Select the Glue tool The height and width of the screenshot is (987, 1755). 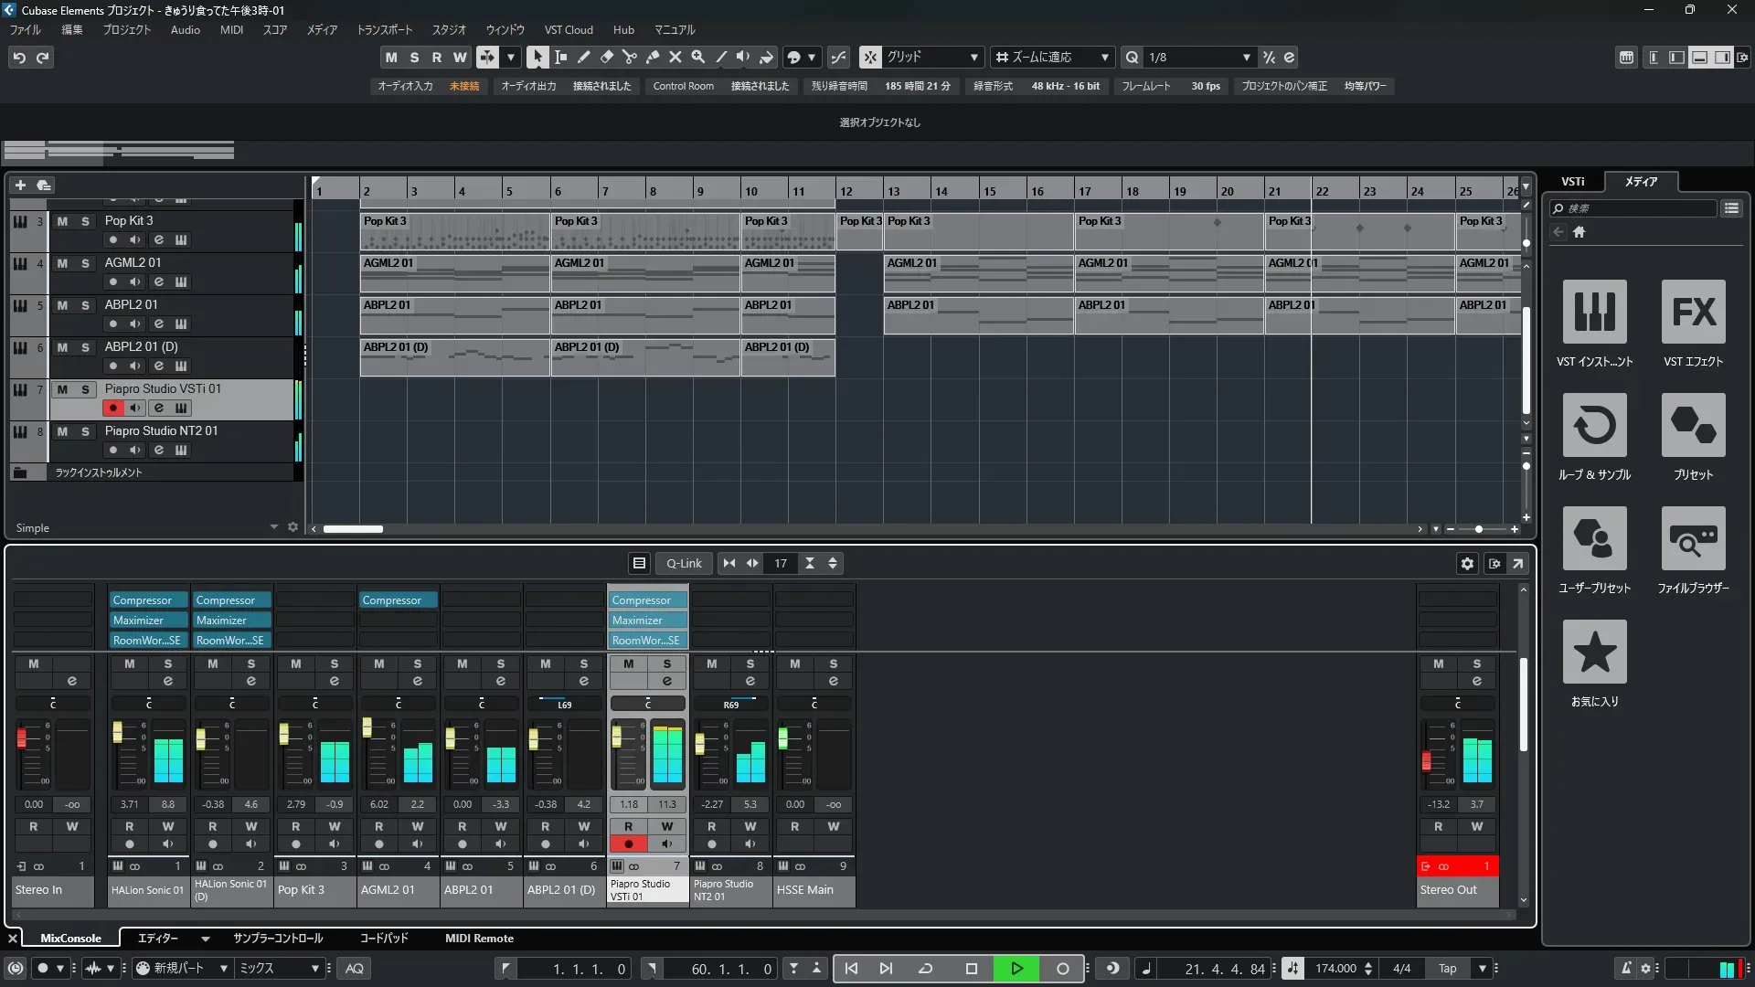tap(652, 57)
